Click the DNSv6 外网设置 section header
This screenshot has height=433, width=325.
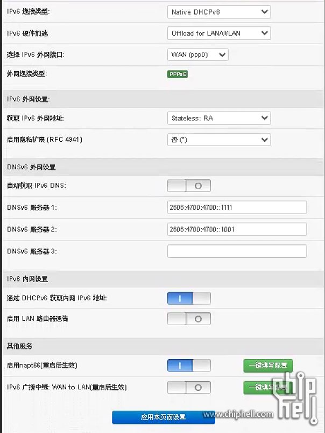tap(24, 167)
